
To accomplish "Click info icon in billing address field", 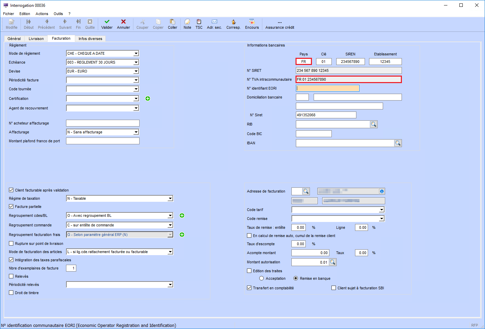I will [382, 192].
